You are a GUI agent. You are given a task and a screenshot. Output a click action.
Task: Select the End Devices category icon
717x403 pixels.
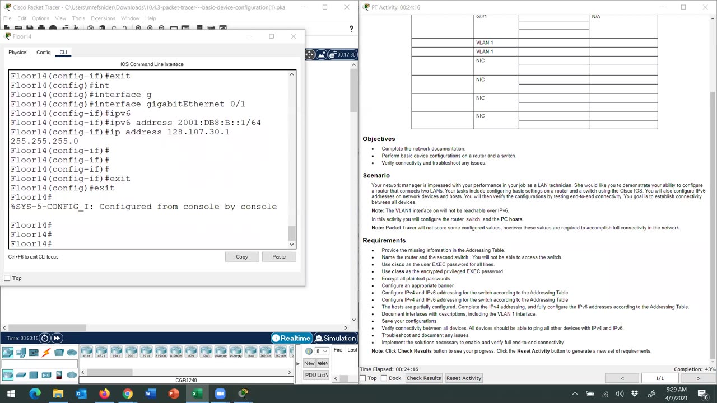[21, 352]
